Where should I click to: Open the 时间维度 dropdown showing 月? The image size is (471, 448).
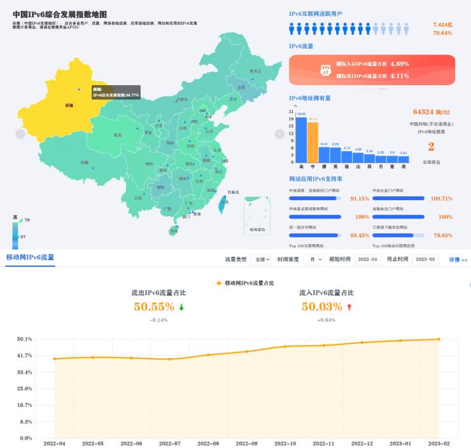(314, 259)
